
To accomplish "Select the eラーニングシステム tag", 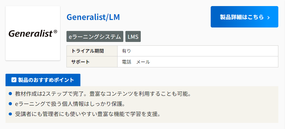I will point(95,36).
